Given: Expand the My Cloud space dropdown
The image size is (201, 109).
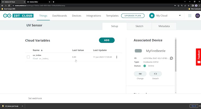Looking at the screenshot, I should point(180,15).
